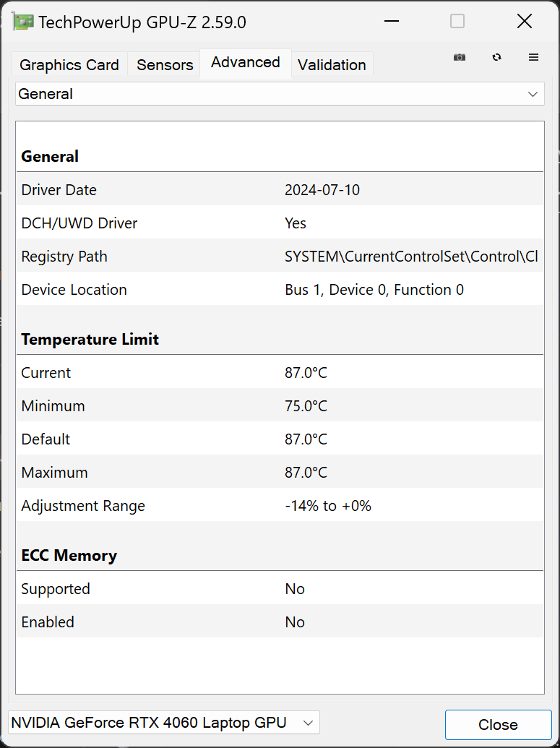Switch to the Graphics Card tab
Viewport: 560px width, 748px height.
(x=69, y=64)
